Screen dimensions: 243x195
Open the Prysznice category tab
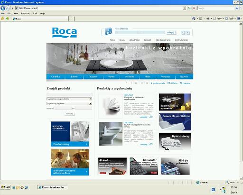click(x=93, y=77)
